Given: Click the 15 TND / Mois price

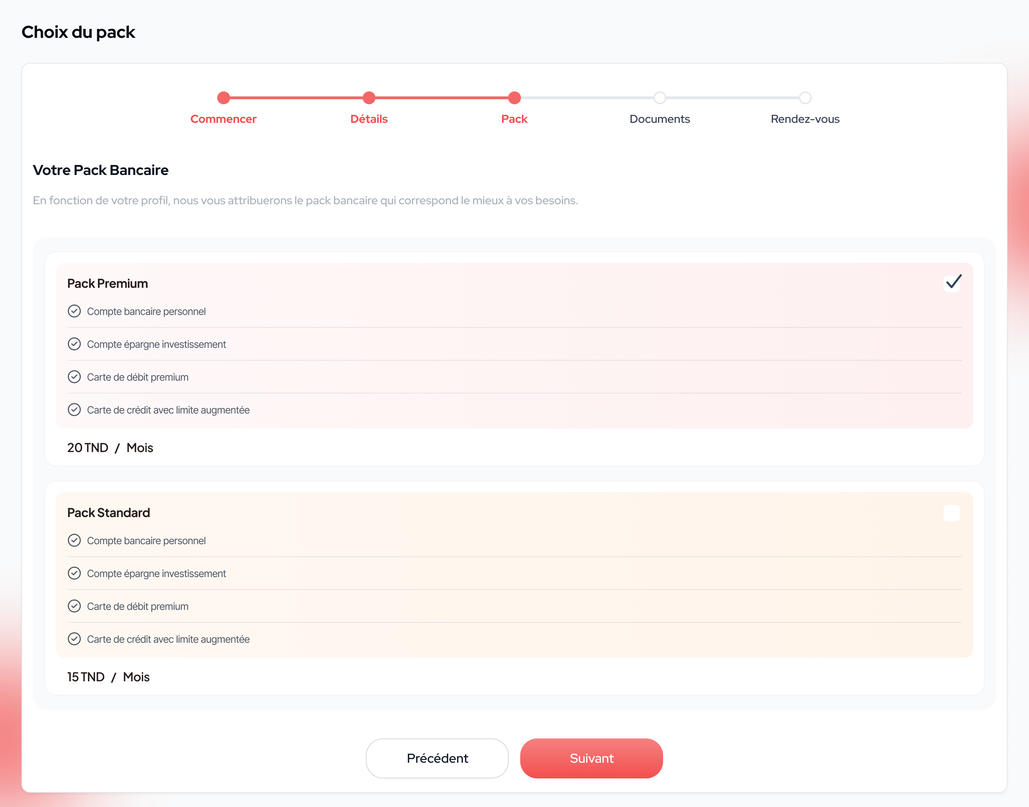Looking at the screenshot, I should tap(108, 677).
